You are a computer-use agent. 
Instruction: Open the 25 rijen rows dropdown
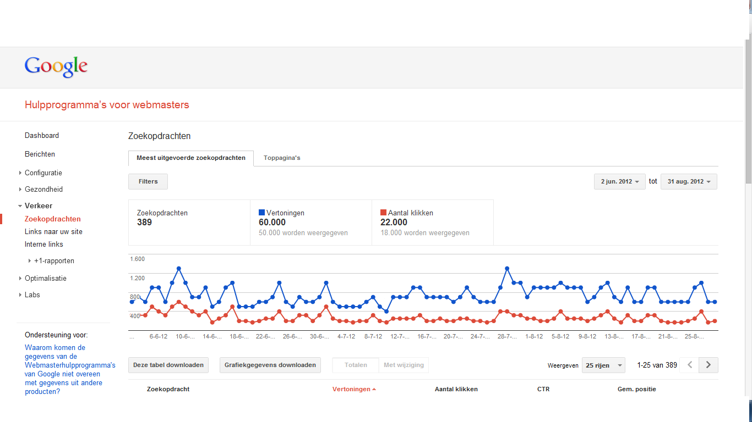coord(603,365)
